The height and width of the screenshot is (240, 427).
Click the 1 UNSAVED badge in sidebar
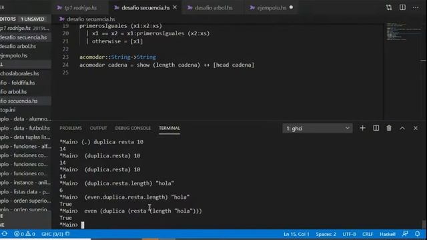[33, 19]
